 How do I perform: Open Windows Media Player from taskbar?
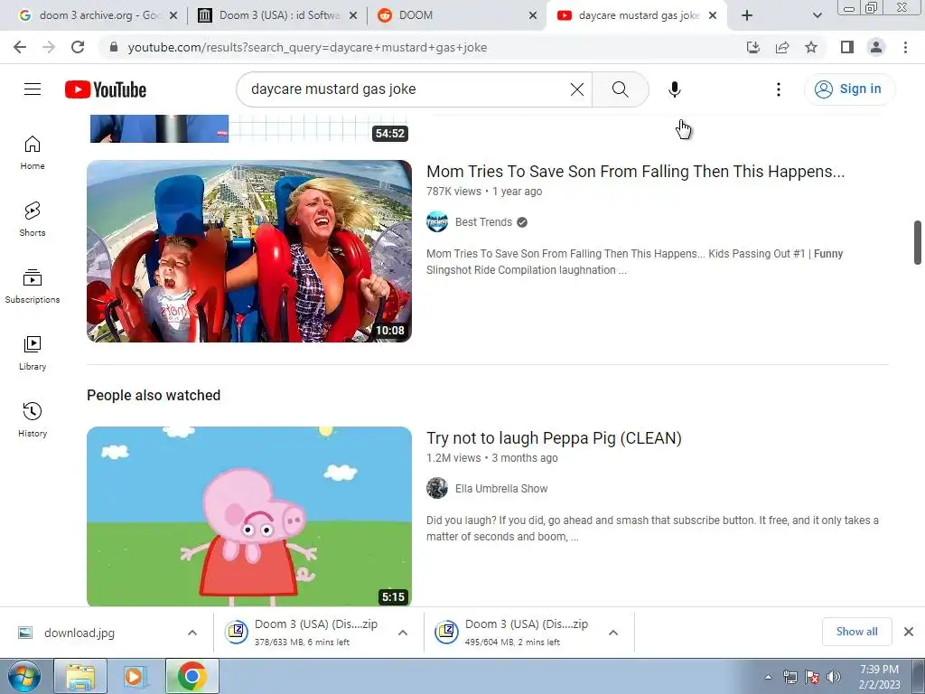[x=135, y=676]
